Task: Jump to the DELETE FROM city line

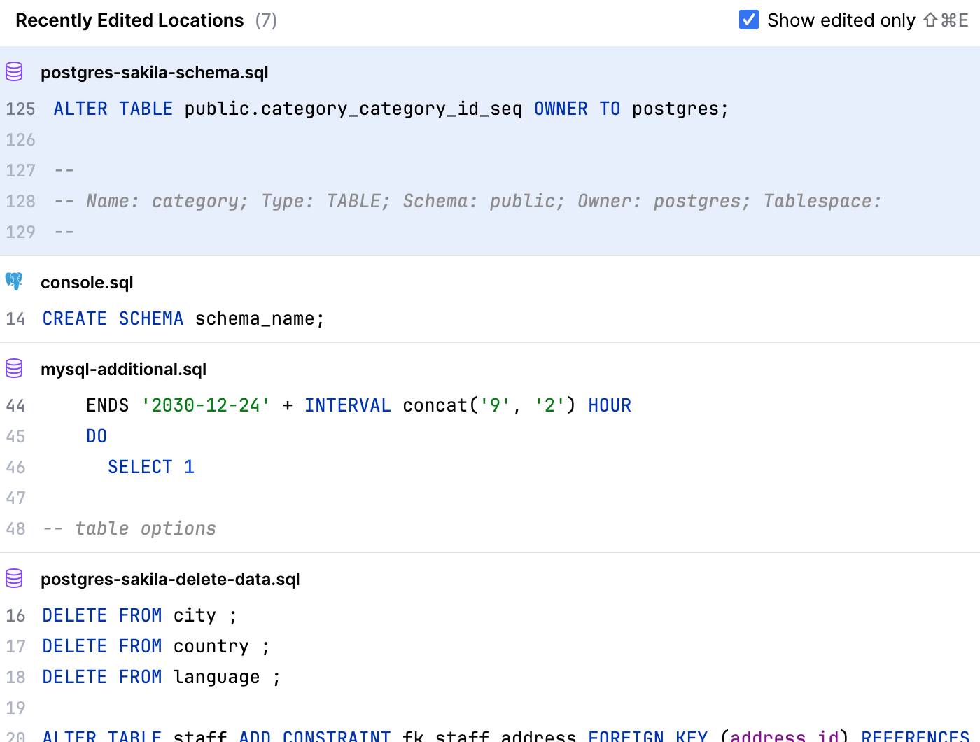Action: point(139,616)
